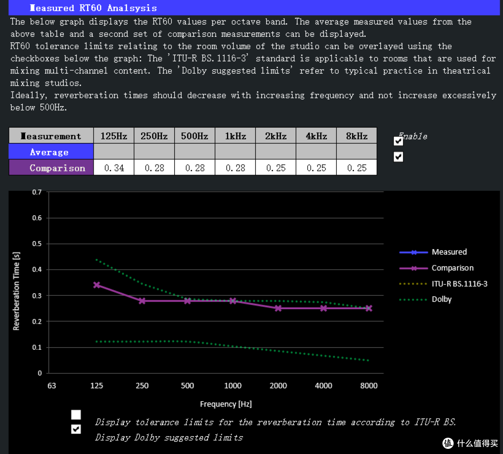Viewport: 503px width, 454px height.
Task: Enable ITU-R BS tolerance limits checkbox
Action: coord(76,414)
